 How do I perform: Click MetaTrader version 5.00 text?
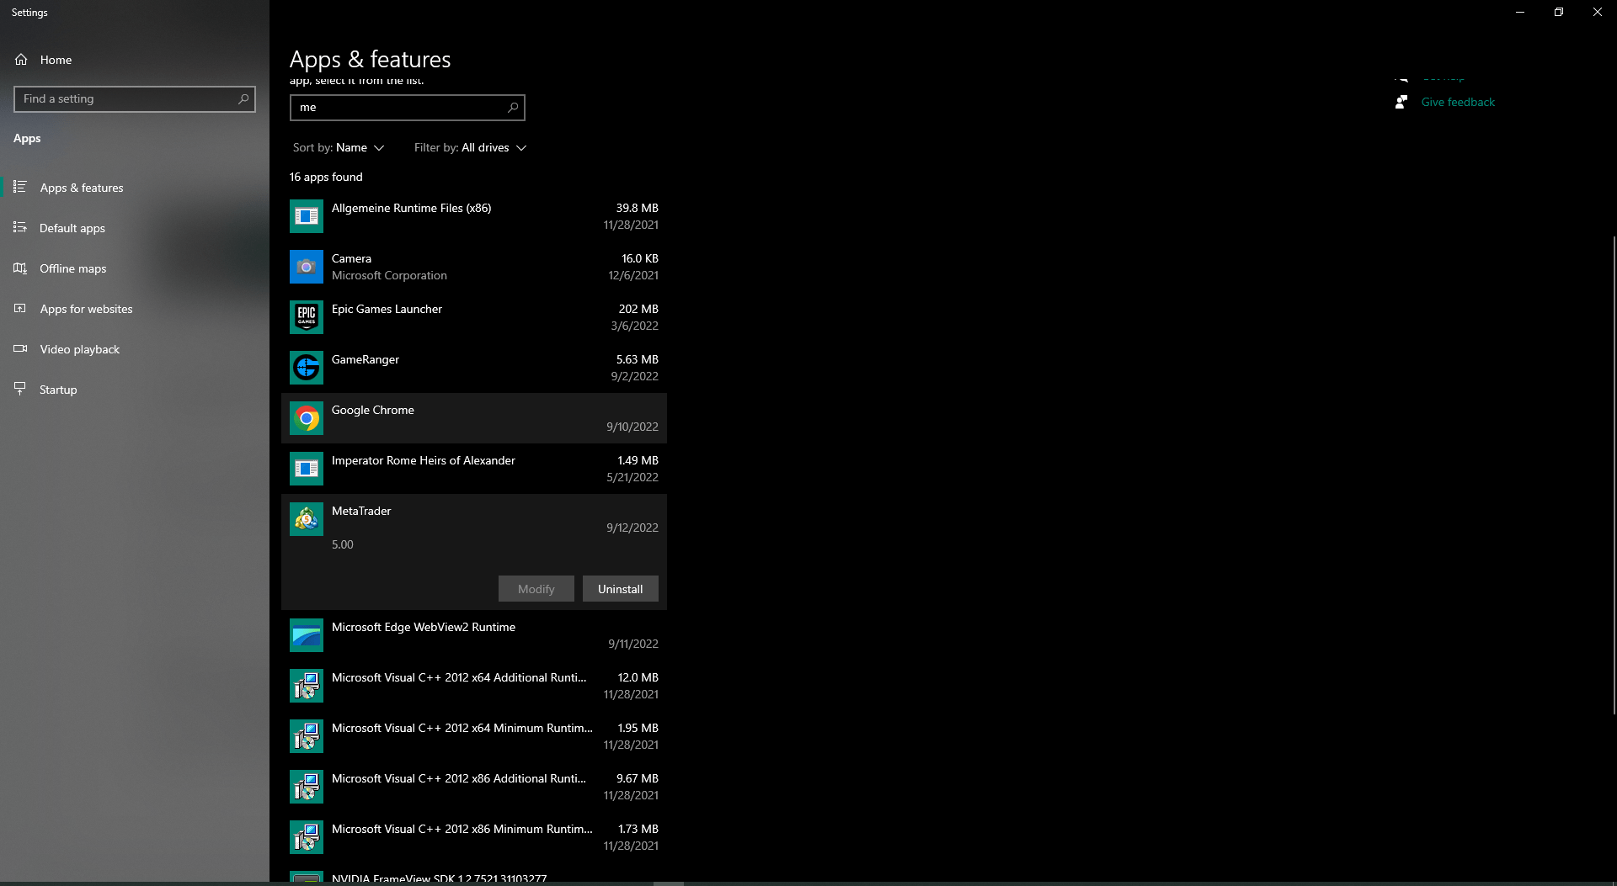[342, 544]
